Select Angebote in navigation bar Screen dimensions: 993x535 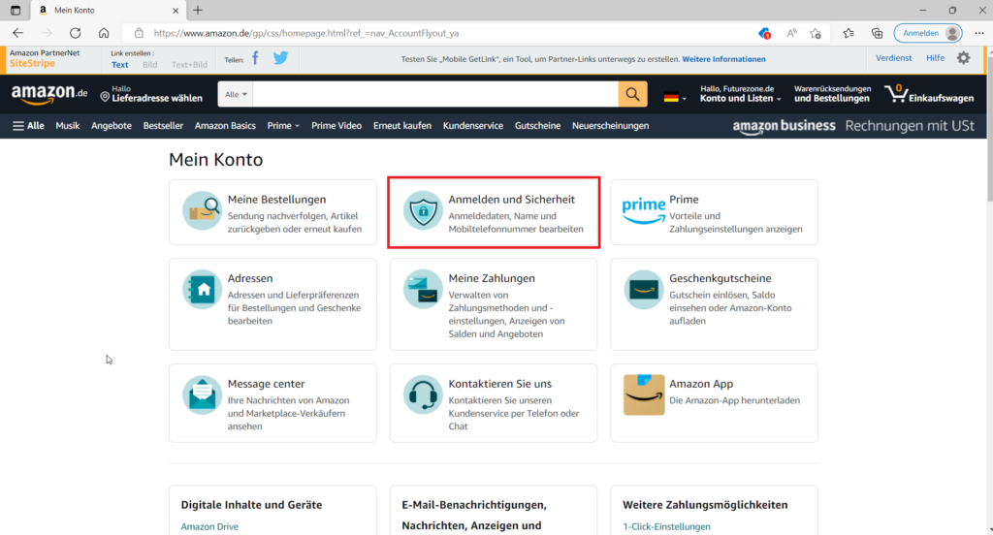pos(112,125)
